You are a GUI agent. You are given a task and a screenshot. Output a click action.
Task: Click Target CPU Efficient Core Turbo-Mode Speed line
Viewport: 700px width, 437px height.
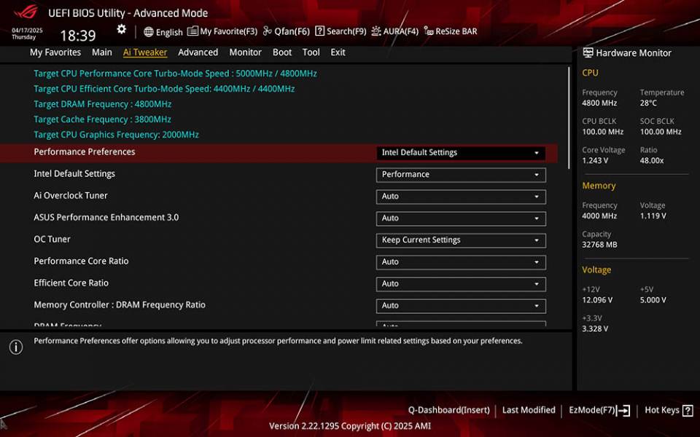pos(164,89)
